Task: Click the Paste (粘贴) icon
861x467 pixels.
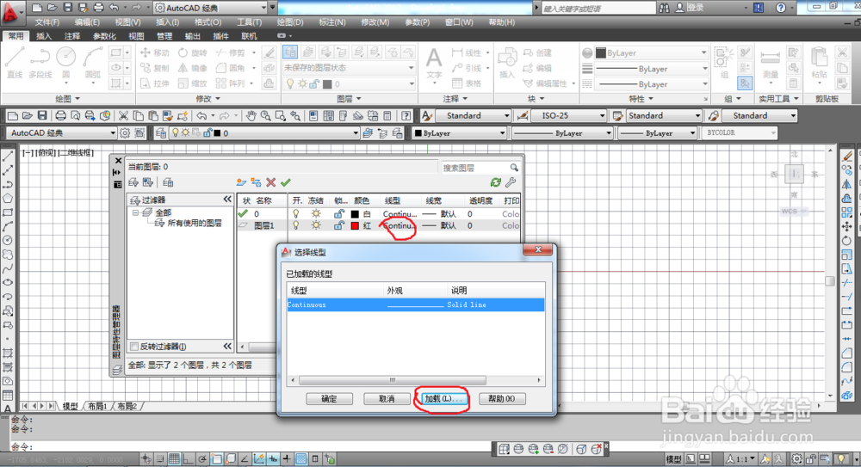Action: click(x=820, y=62)
